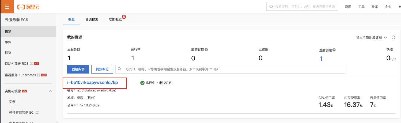The width and height of the screenshot is (401, 123).
Task: Open the hamburger navigation menu
Action: (7, 7)
